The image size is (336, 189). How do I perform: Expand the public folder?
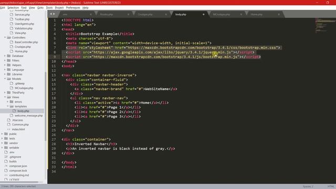pyautogui.click(x=2, y=134)
